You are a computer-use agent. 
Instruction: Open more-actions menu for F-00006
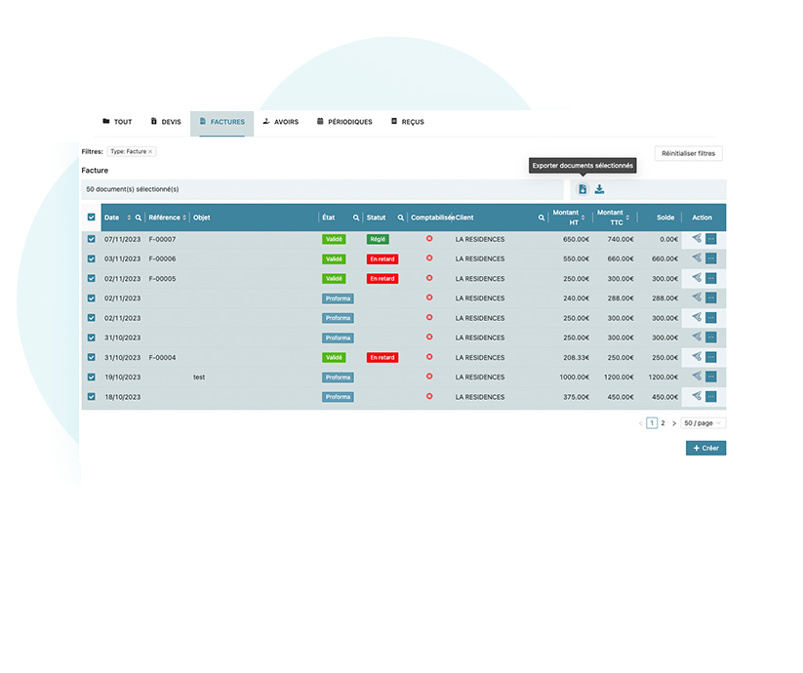[x=711, y=258]
